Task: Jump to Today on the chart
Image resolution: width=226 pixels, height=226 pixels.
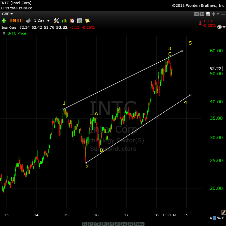Action: [139, 224]
